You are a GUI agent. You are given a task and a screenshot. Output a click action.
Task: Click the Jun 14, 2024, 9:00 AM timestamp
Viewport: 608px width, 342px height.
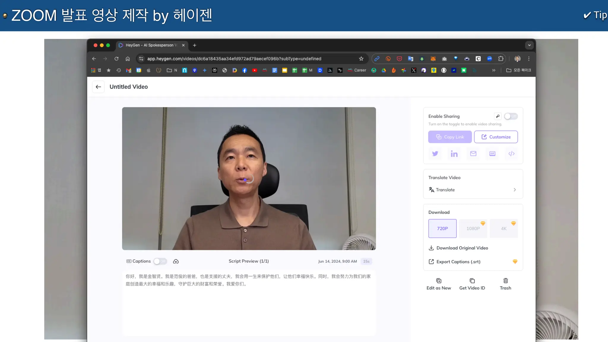337,261
